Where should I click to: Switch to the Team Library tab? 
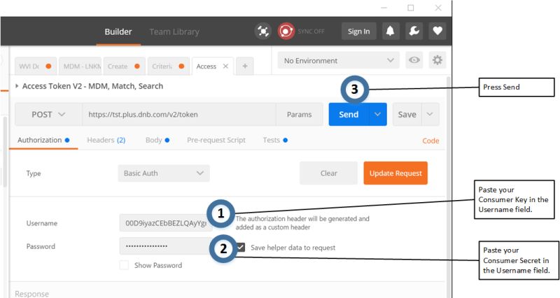[x=174, y=31]
